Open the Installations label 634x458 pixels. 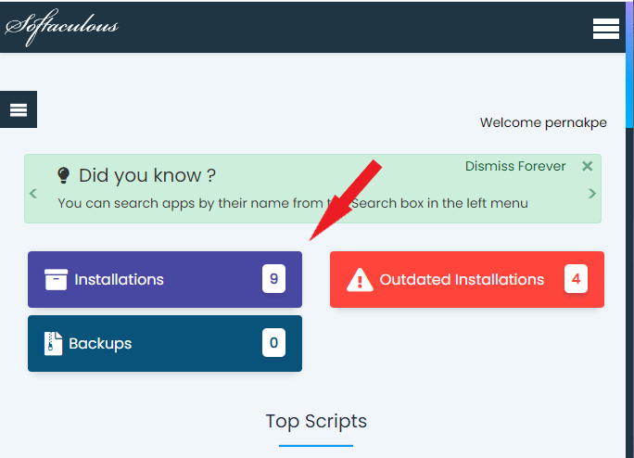pyautogui.click(x=119, y=279)
